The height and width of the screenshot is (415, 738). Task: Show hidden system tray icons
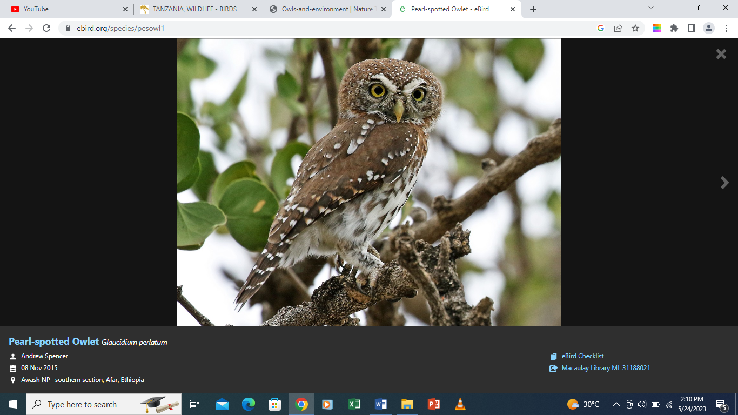coord(616,404)
